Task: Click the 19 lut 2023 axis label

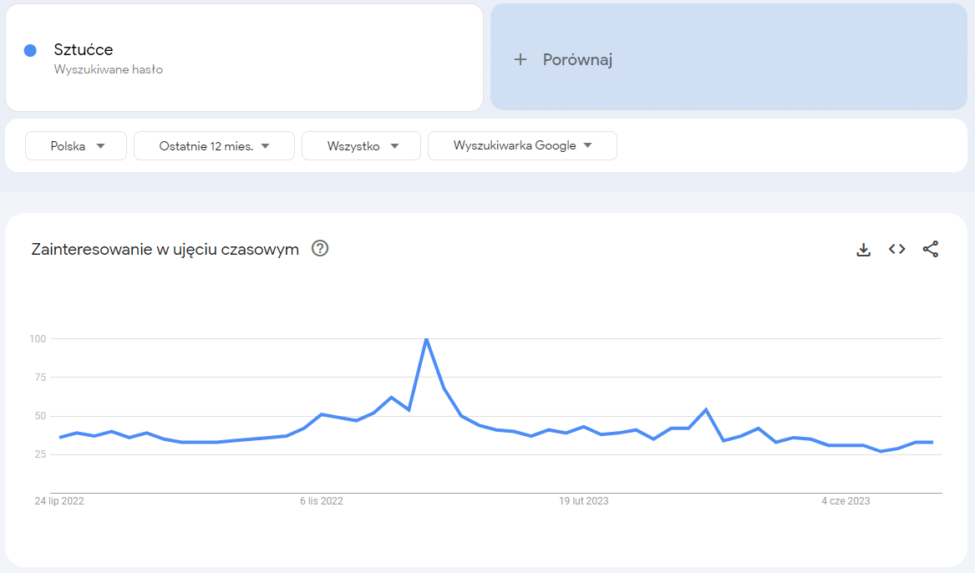Action: pyautogui.click(x=584, y=501)
